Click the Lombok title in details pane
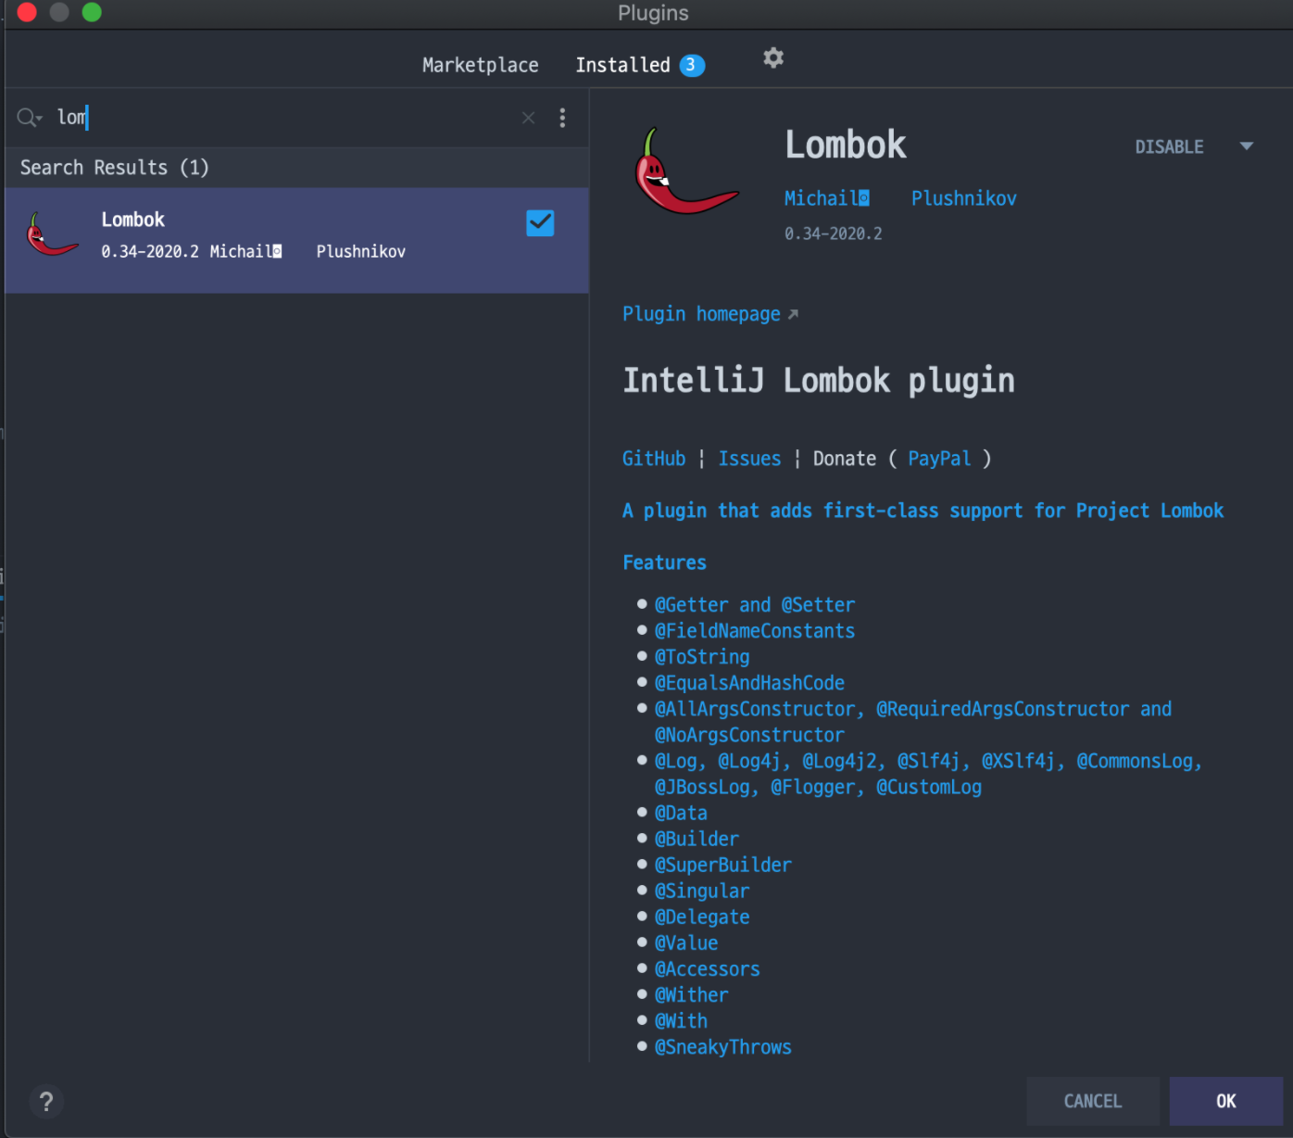The image size is (1293, 1138). [x=846, y=145]
